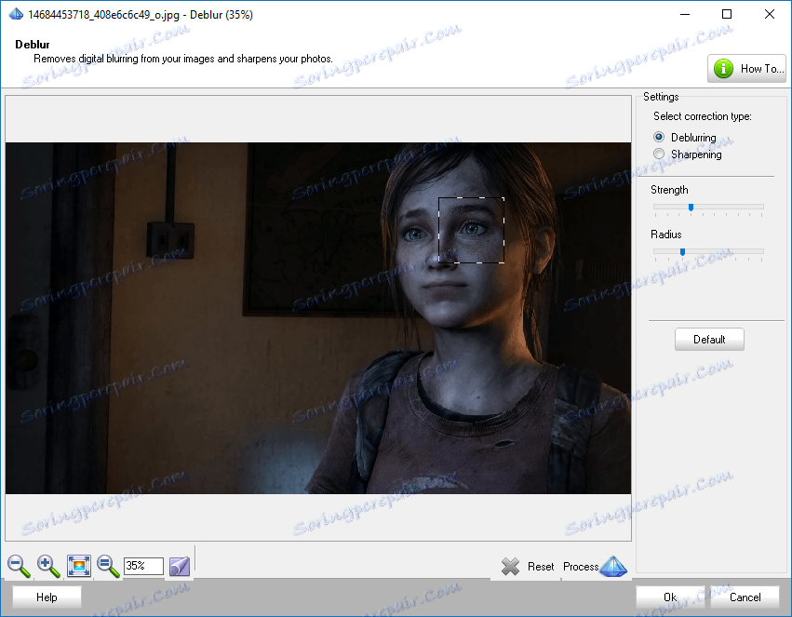Click the Strength slider track
The image size is (792, 617).
click(x=708, y=207)
